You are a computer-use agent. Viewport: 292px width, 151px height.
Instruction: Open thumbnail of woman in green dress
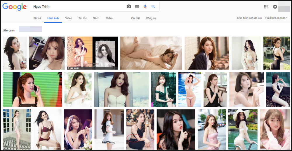click(164, 89)
